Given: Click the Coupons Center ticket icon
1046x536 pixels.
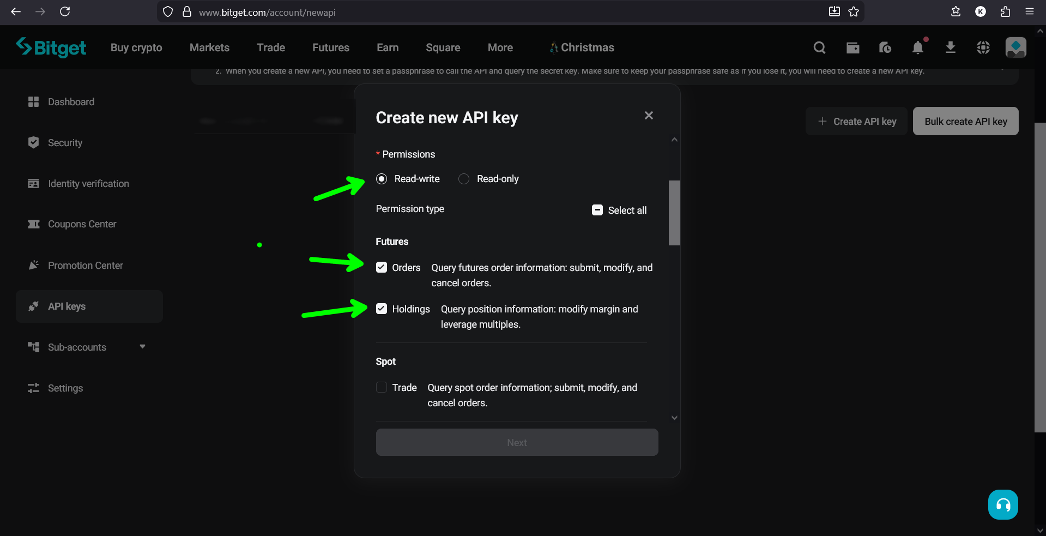Looking at the screenshot, I should 33,224.
